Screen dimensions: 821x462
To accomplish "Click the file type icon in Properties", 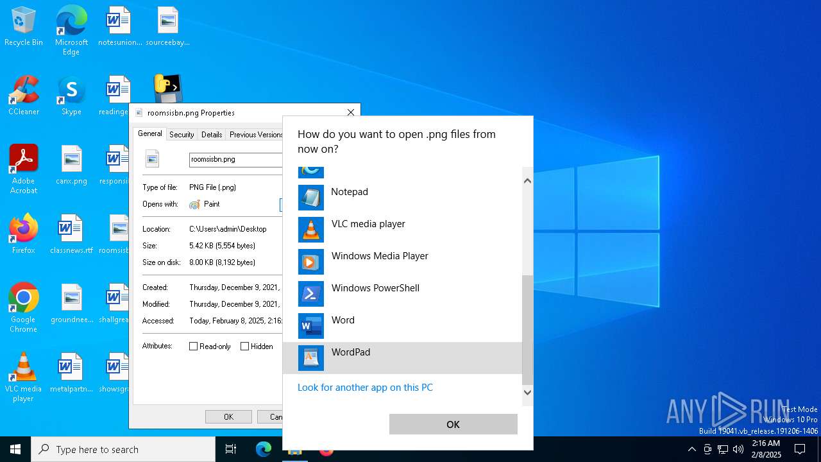I will (x=152, y=159).
